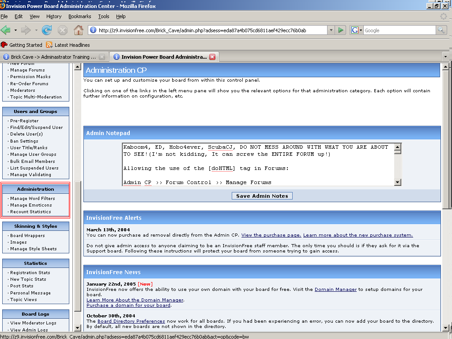Open Board Directory Preferences link
Screen dimensions: 452x339
click(131, 321)
